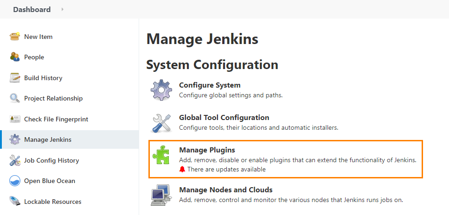Screen dimensions: 449x215
Task: Click the Check File Fingerprint icon
Action: coord(15,119)
